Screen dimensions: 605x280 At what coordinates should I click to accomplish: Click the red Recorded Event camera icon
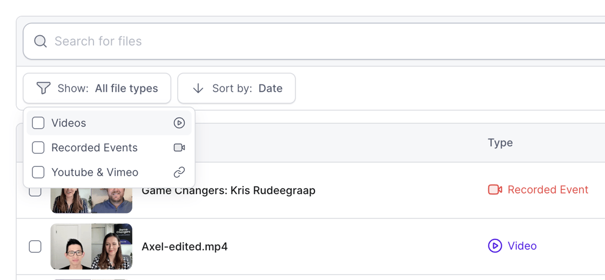click(x=495, y=190)
